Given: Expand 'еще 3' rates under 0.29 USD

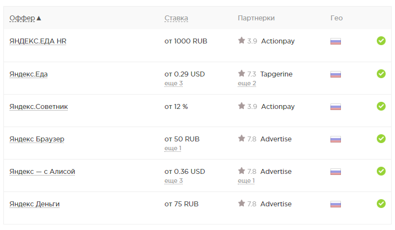Looking at the screenshot, I should pyautogui.click(x=173, y=83).
